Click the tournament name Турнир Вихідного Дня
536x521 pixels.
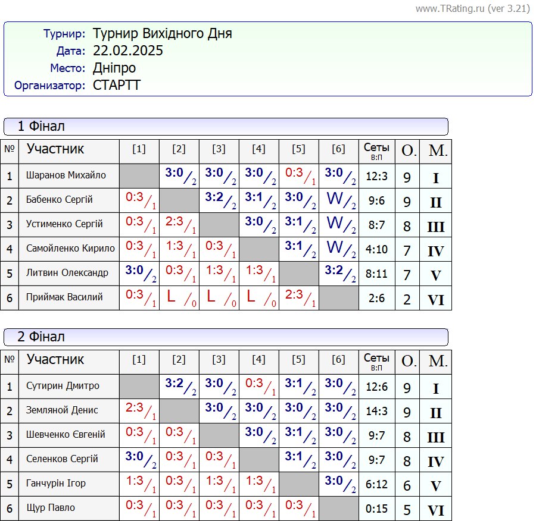[162, 34]
